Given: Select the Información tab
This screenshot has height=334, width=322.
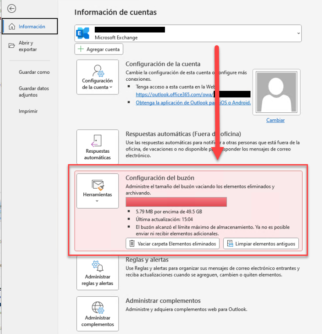Looking at the screenshot, I should (x=30, y=26).
